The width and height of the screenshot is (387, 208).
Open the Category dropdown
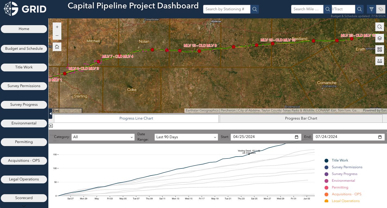[x=103, y=137]
